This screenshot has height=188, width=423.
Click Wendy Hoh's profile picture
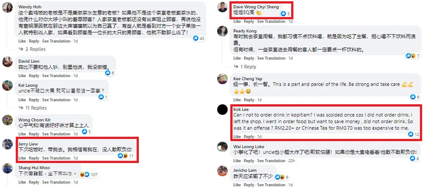coord(7,7)
